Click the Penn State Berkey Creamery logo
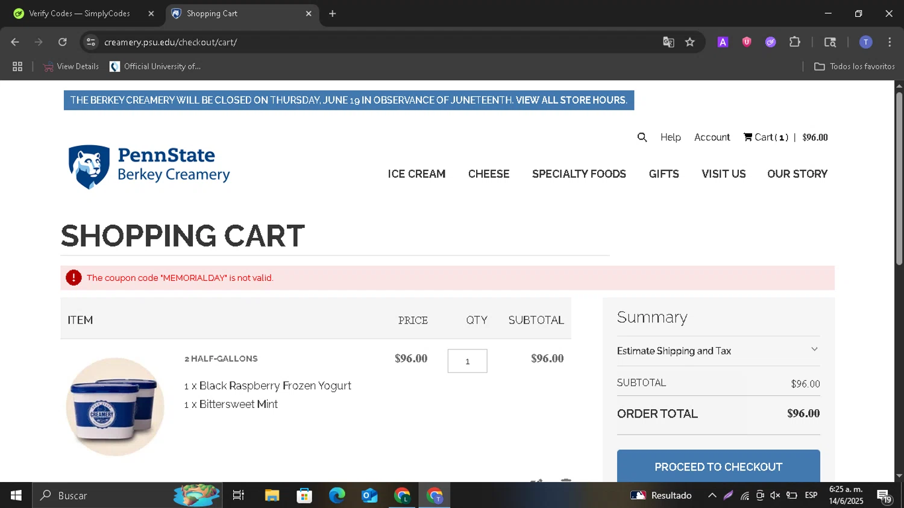This screenshot has height=508, width=904. pos(149,167)
